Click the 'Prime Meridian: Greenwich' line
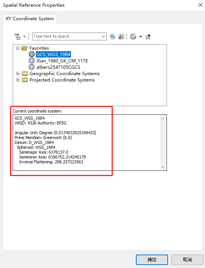The image size is (205, 268). coord(43,138)
